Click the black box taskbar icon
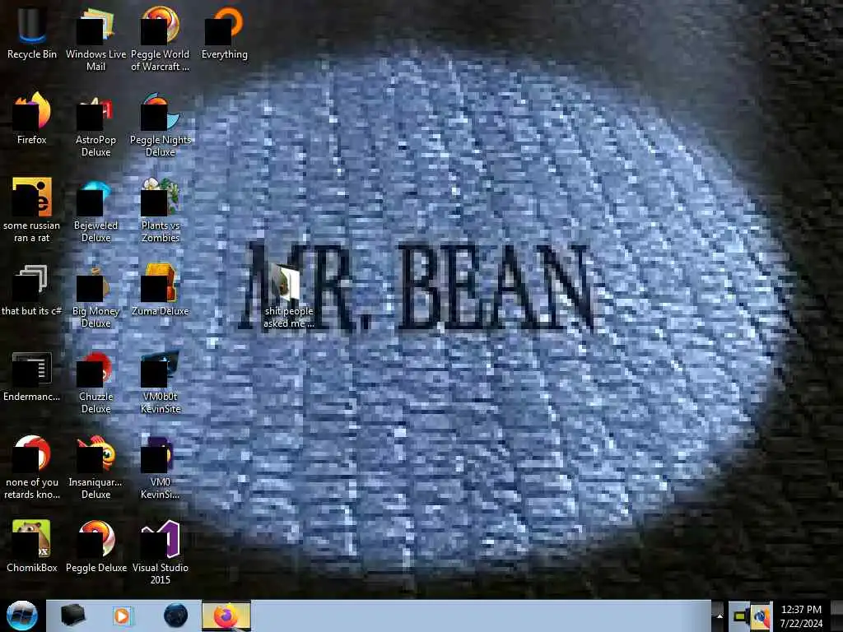Screen dimensions: 843x632 coord(72,616)
